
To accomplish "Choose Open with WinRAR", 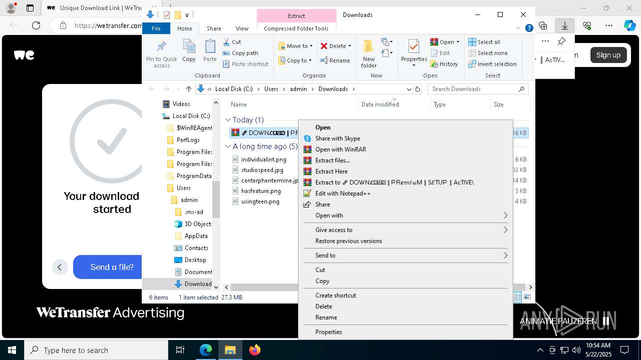I will pyautogui.click(x=406, y=149).
